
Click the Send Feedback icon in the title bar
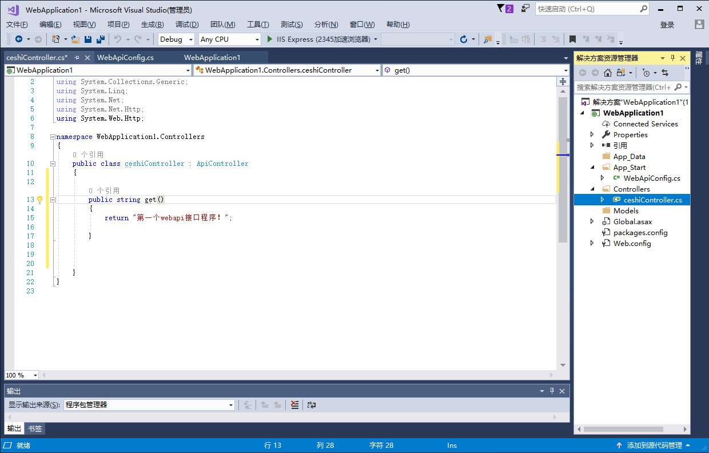[524, 9]
